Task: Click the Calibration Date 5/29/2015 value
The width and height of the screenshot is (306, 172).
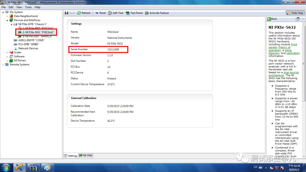Action: tap(120, 106)
